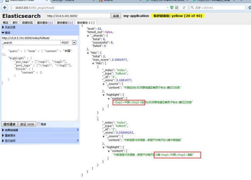Image resolution: width=251 pixels, height=180 pixels.
Task: Collapse highlight "content" array of id 4 hit
Action: (109, 99)
